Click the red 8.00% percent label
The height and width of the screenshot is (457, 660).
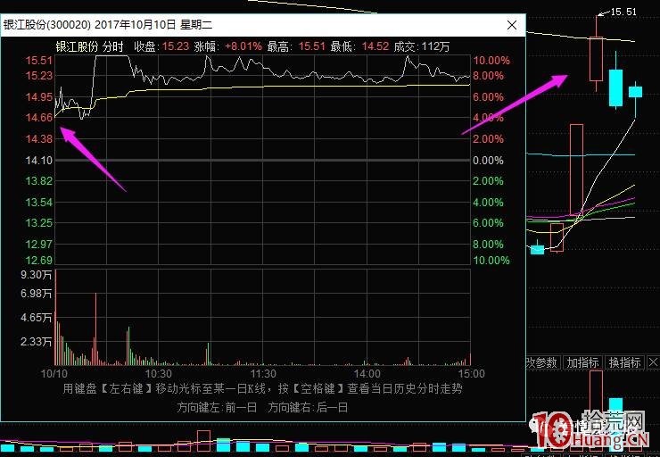(x=488, y=76)
